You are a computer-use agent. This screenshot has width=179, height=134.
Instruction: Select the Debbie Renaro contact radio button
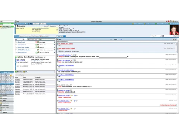16,53
